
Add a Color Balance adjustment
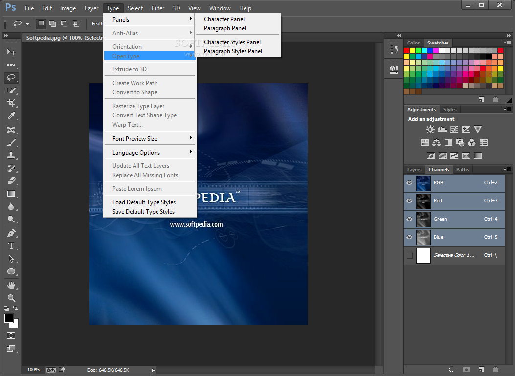[x=436, y=142]
